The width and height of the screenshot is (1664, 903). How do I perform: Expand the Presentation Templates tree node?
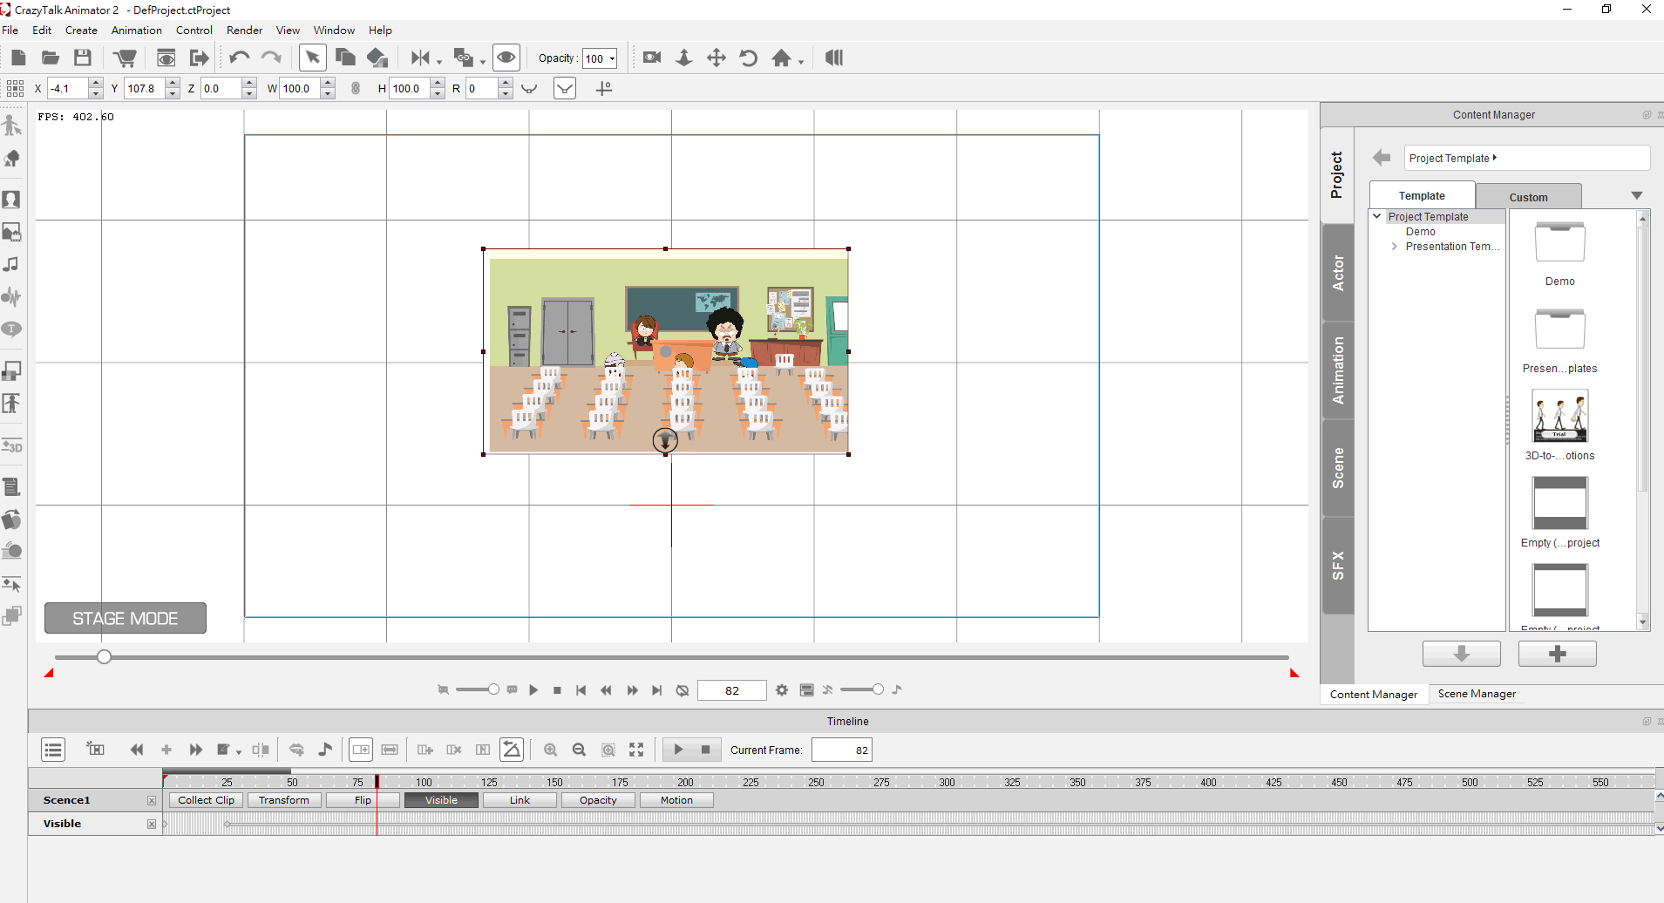1395,247
